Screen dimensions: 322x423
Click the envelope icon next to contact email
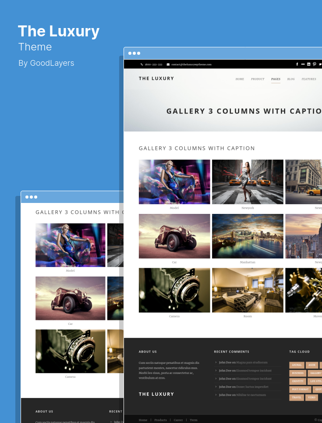click(x=168, y=64)
